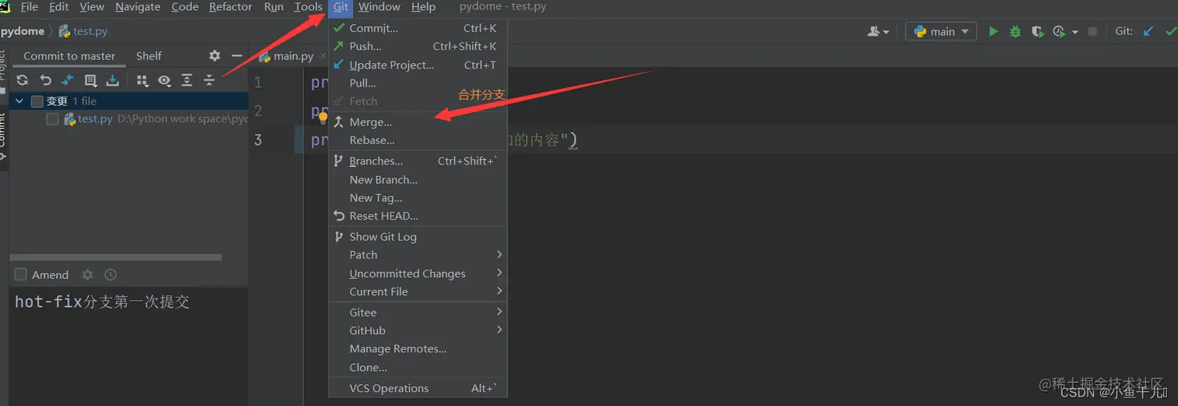Open the dropdown arrow beside Profile icon
Screen dimensions: 1178x406
pyautogui.click(x=1075, y=32)
